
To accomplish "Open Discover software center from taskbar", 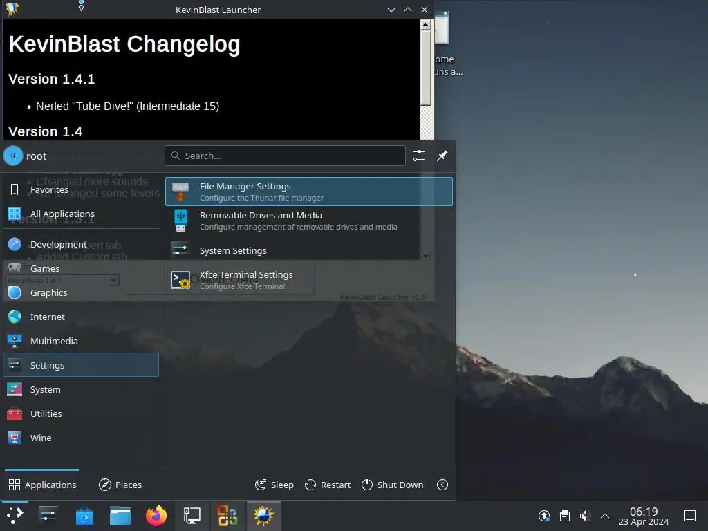I will [84, 516].
